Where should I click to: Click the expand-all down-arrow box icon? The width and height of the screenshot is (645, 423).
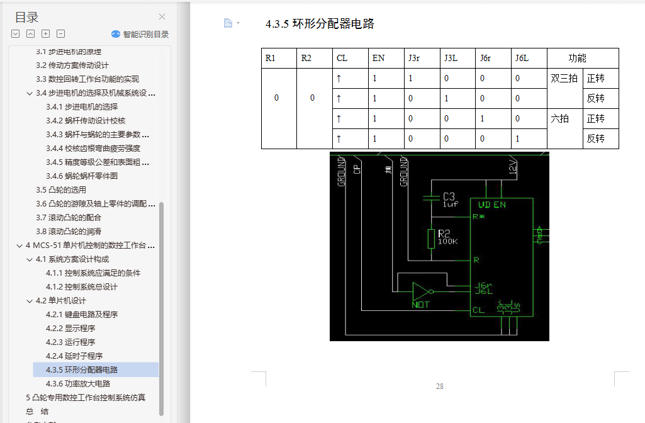pyautogui.click(x=16, y=34)
